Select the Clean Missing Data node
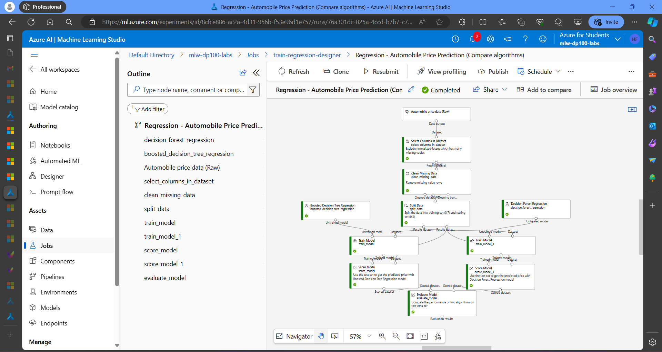The image size is (662, 352). coord(437,182)
